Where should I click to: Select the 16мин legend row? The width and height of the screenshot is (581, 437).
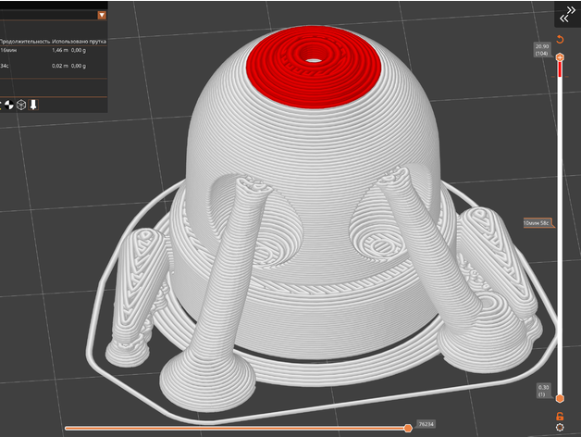point(46,52)
